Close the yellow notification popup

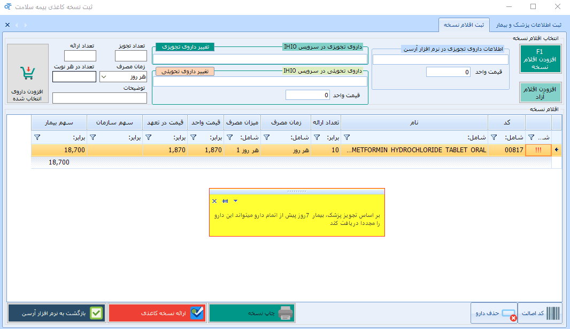click(214, 201)
